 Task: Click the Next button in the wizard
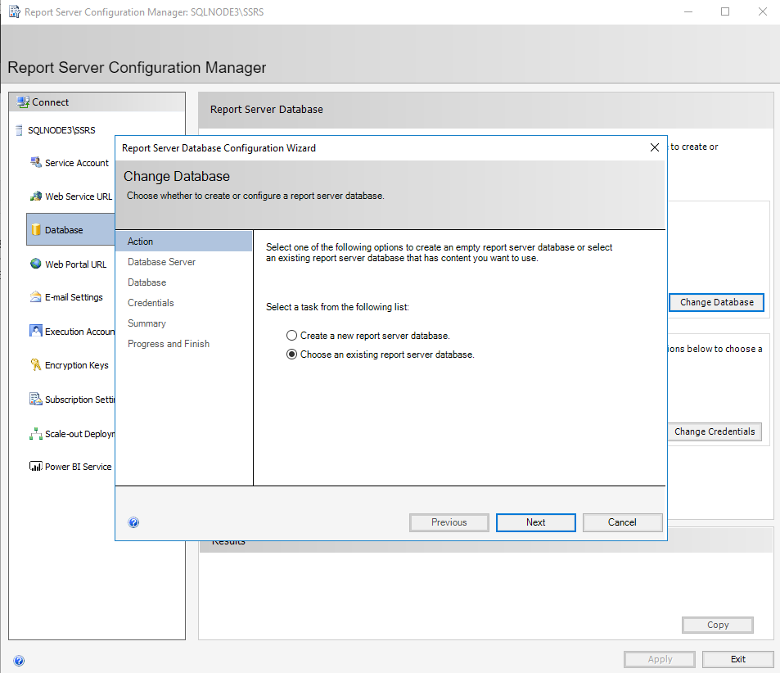click(x=535, y=522)
